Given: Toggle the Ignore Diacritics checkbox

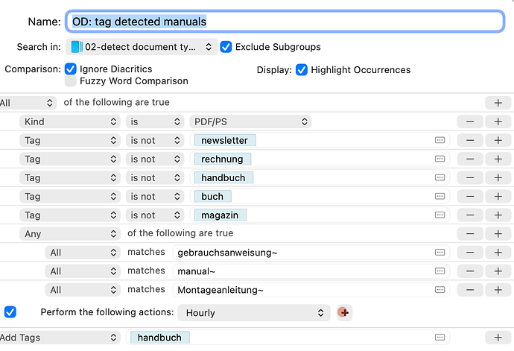Looking at the screenshot, I should (x=71, y=69).
